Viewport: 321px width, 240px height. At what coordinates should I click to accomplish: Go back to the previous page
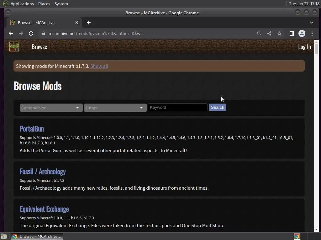(x=11, y=33)
